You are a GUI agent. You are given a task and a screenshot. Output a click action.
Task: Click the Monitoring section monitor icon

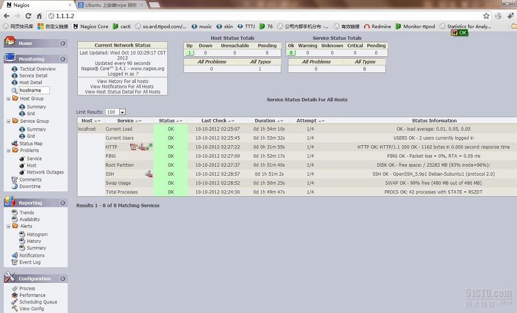10,57
